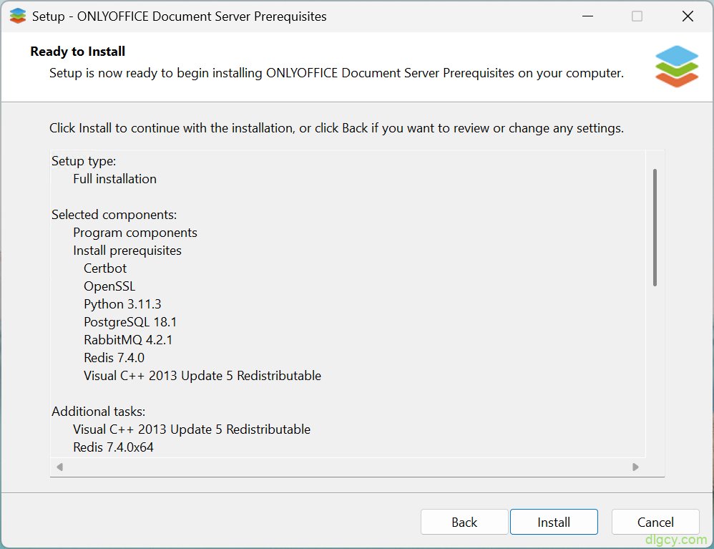Click the 'Full installation' line in summary
714x549 pixels.
pos(114,179)
